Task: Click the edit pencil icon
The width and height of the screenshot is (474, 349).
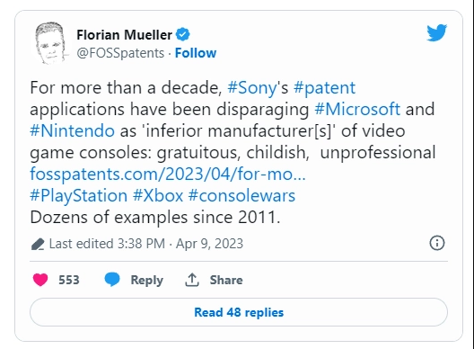Action: pyautogui.click(x=38, y=244)
